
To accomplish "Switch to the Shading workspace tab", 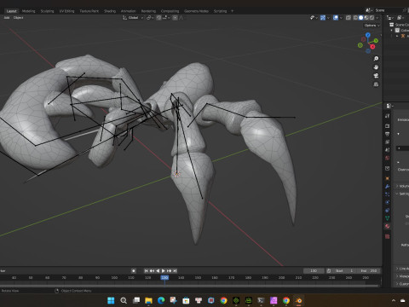I will tap(110, 11).
